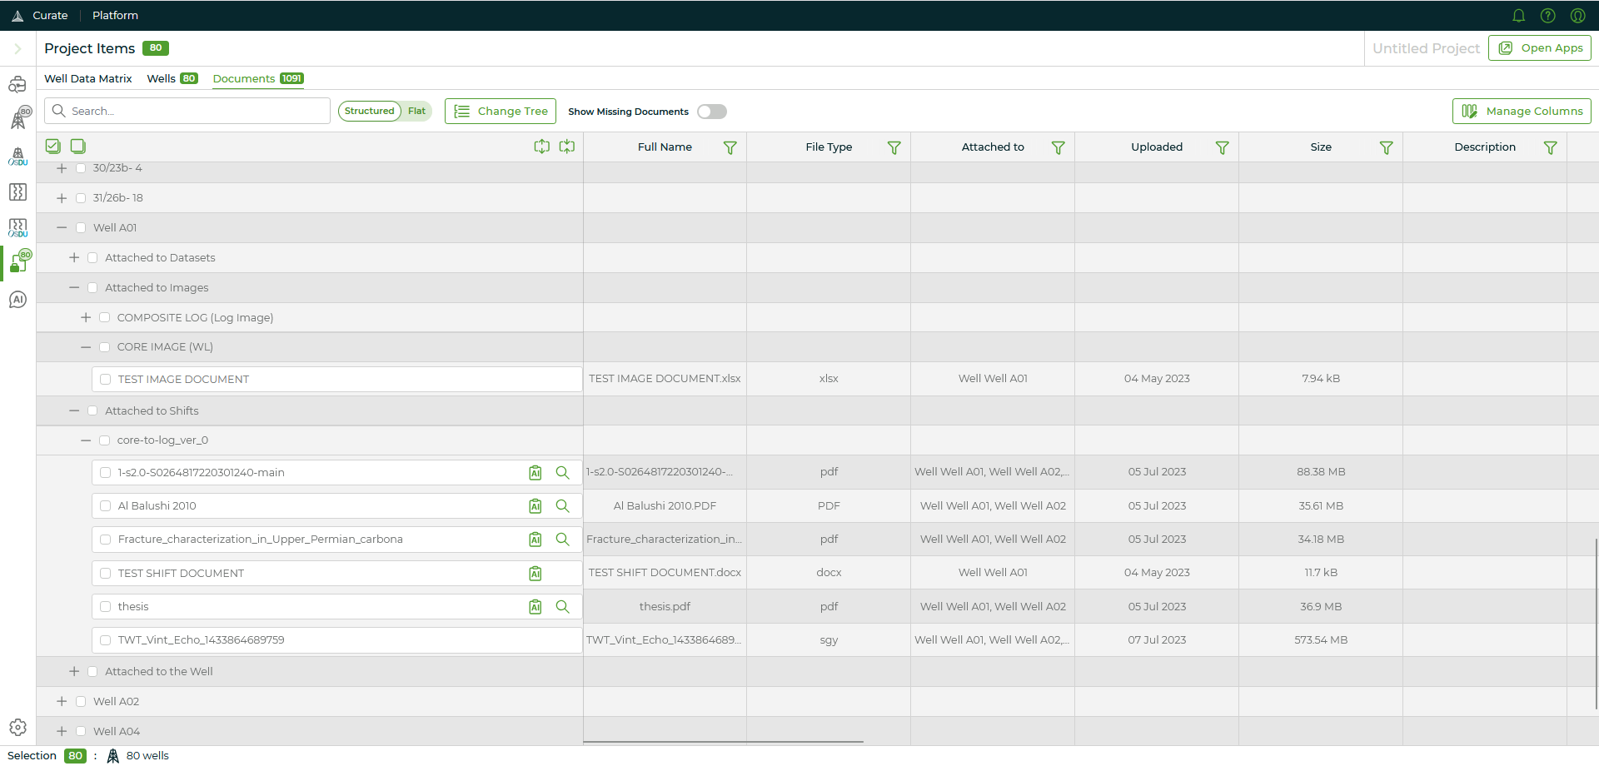Click the vertical scrollbar on the right
Image resolution: width=1599 pixels, height=766 pixels.
(1596, 624)
